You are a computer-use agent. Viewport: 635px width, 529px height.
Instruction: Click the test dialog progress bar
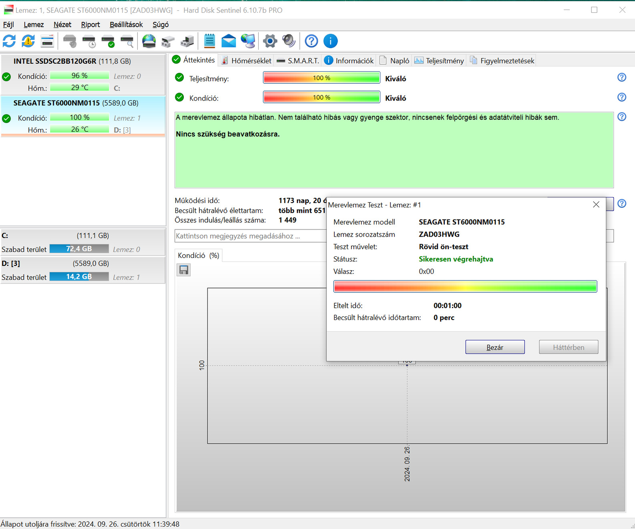click(x=465, y=287)
